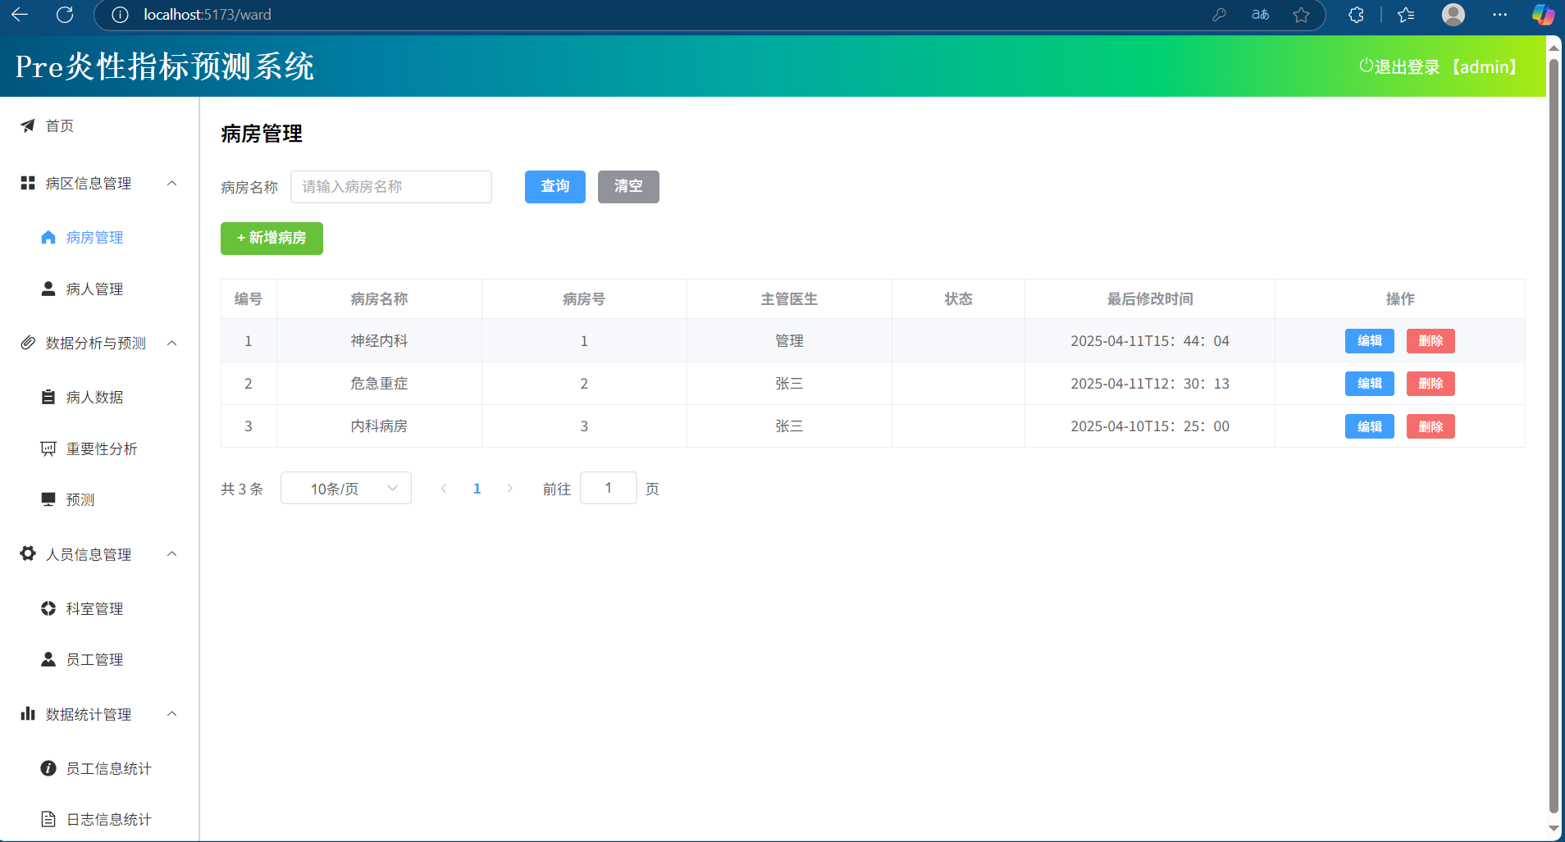Collapse the 病区信息管理 submenu
Screen dimensions: 1565x842
[x=171, y=183]
